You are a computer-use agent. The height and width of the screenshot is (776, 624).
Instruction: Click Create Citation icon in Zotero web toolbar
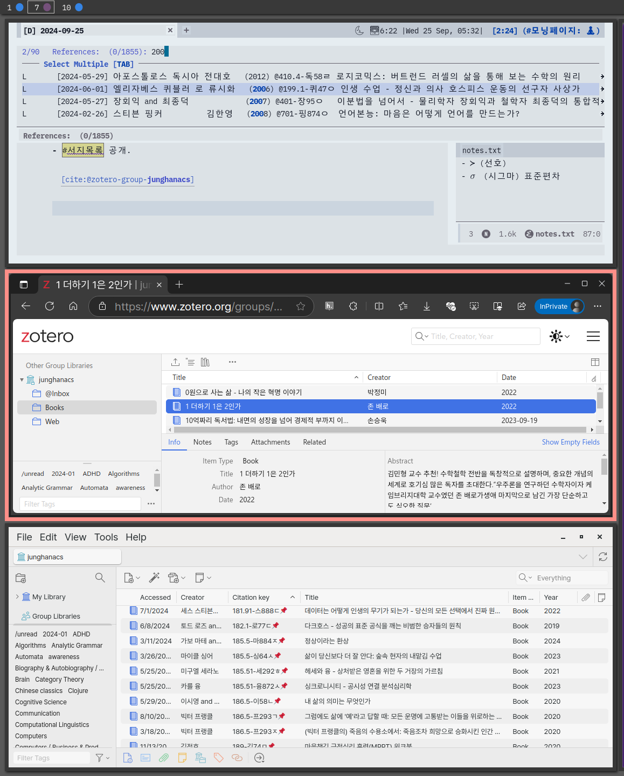point(190,362)
